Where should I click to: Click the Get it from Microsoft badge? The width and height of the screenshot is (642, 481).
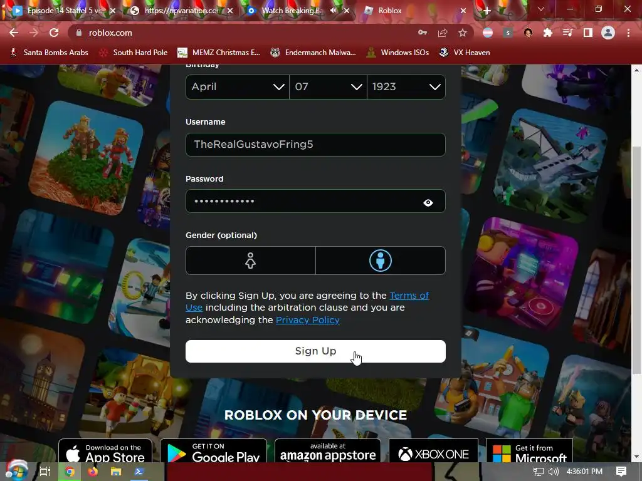[x=529, y=451]
